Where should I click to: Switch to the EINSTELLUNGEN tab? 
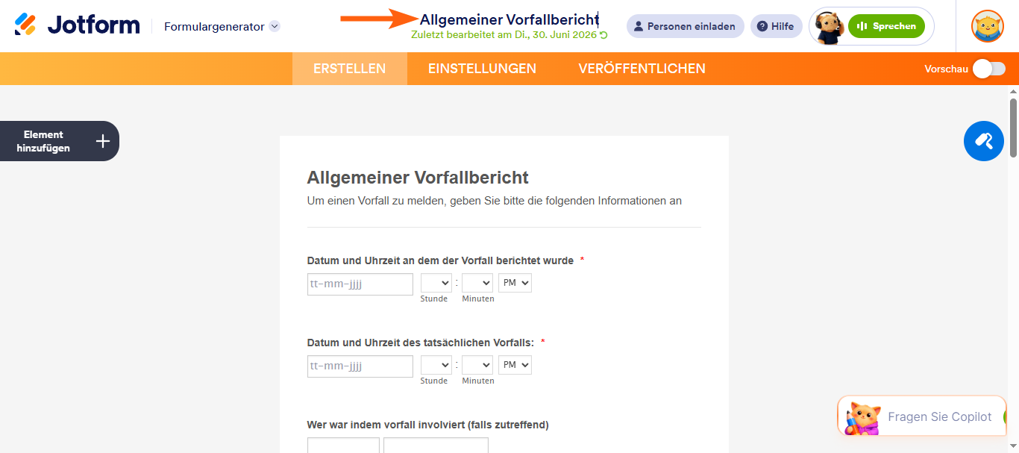482,69
